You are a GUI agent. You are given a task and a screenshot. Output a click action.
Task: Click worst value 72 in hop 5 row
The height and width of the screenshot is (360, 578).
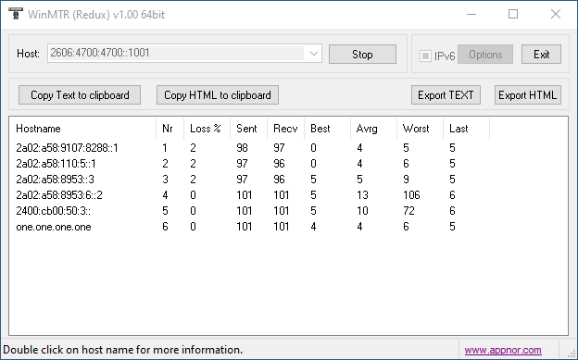tap(408, 211)
